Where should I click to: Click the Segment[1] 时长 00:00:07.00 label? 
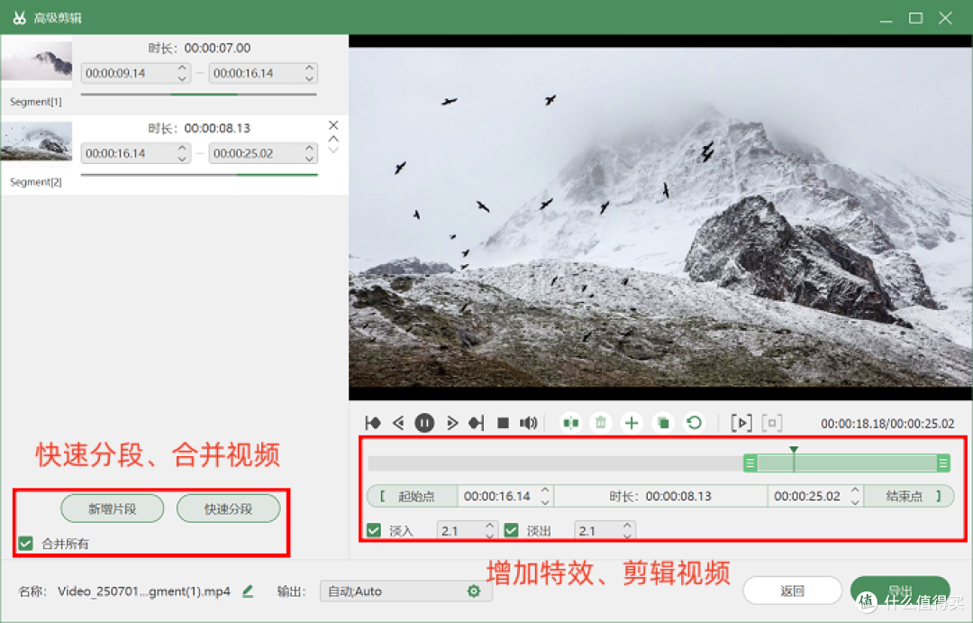point(199,48)
